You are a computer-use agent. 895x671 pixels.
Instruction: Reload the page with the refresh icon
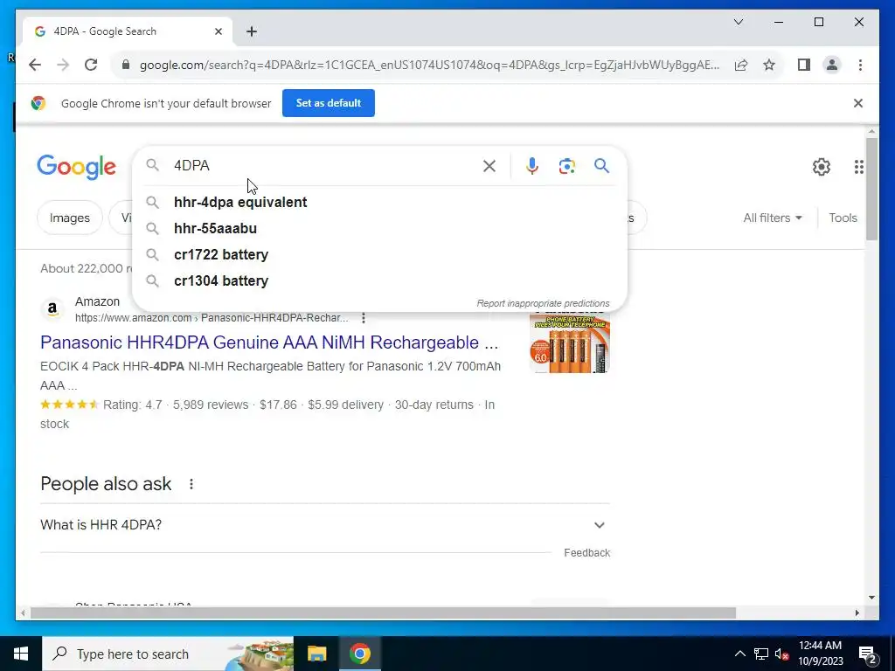(91, 65)
